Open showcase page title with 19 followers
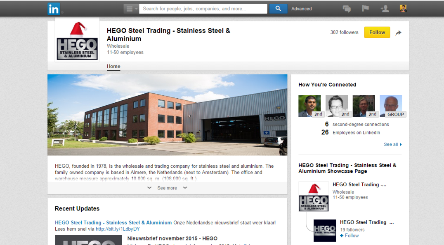Viewport: 444px width, 245px height. 367,222
